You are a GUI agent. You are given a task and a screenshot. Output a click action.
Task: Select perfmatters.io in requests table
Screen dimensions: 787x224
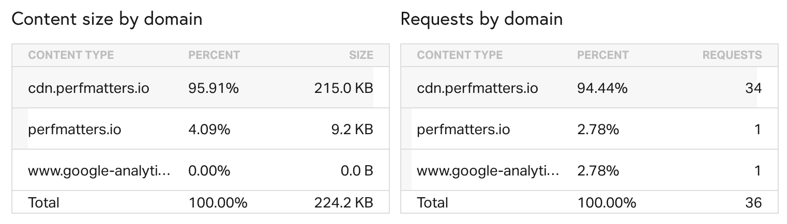click(463, 129)
